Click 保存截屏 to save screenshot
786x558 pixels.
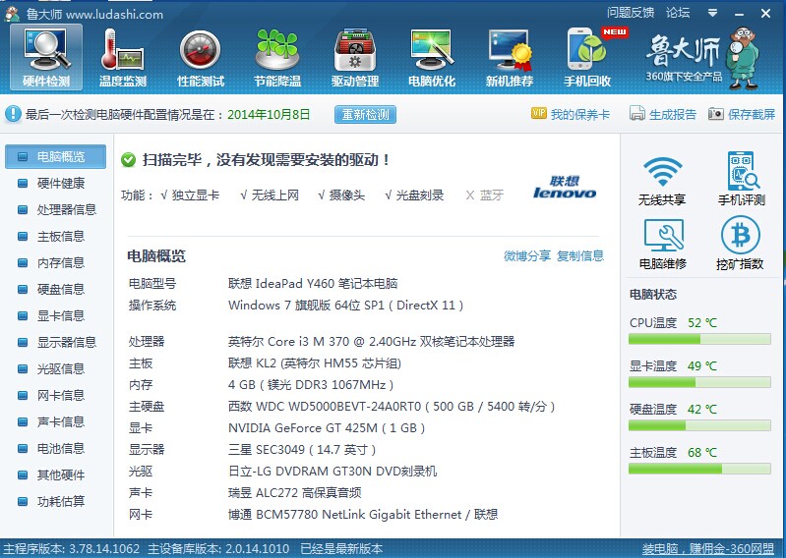pyautogui.click(x=742, y=114)
